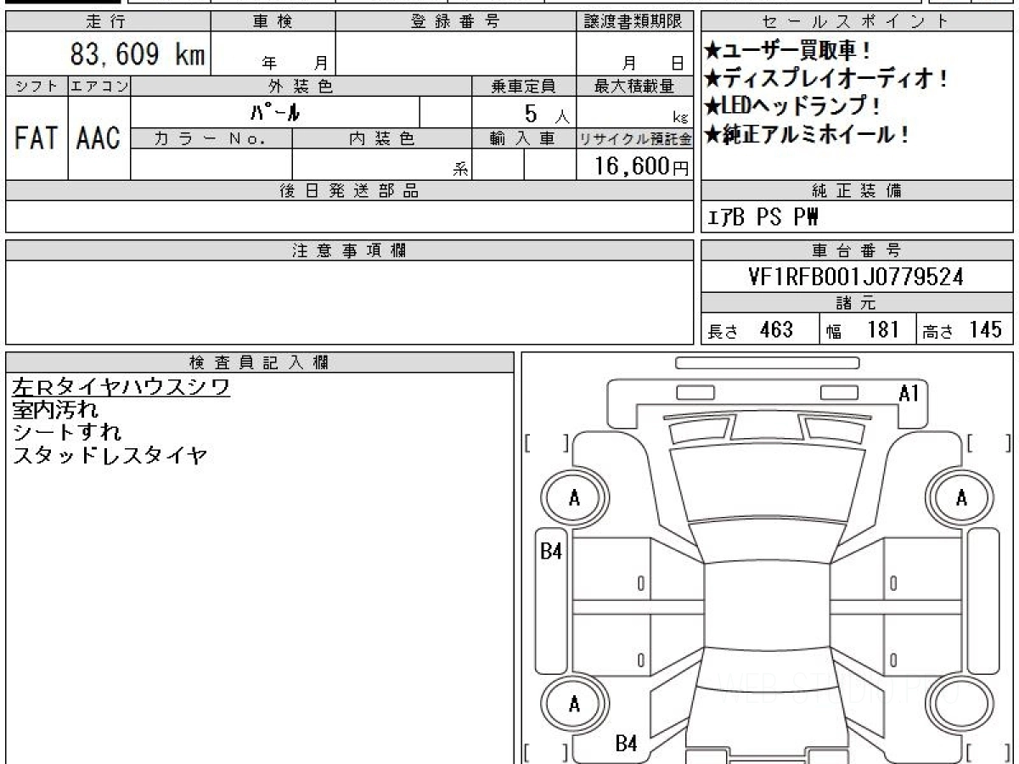Select the exterior color value パール
The image size is (1019, 764).
click(x=276, y=111)
